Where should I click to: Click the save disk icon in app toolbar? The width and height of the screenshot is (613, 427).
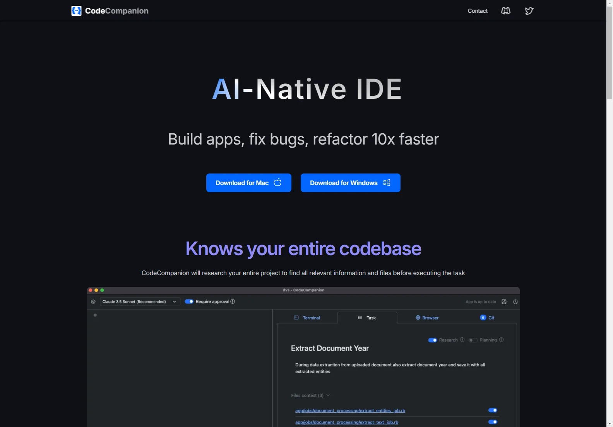(504, 302)
